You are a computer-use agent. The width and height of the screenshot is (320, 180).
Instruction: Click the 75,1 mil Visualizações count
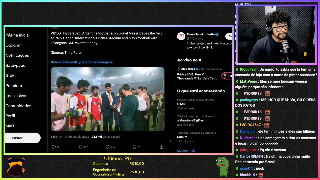point(106,137)
